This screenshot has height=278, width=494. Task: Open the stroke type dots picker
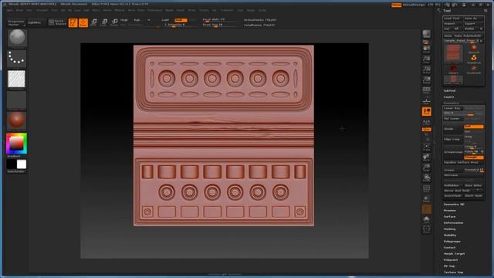(x=16, y=59)
